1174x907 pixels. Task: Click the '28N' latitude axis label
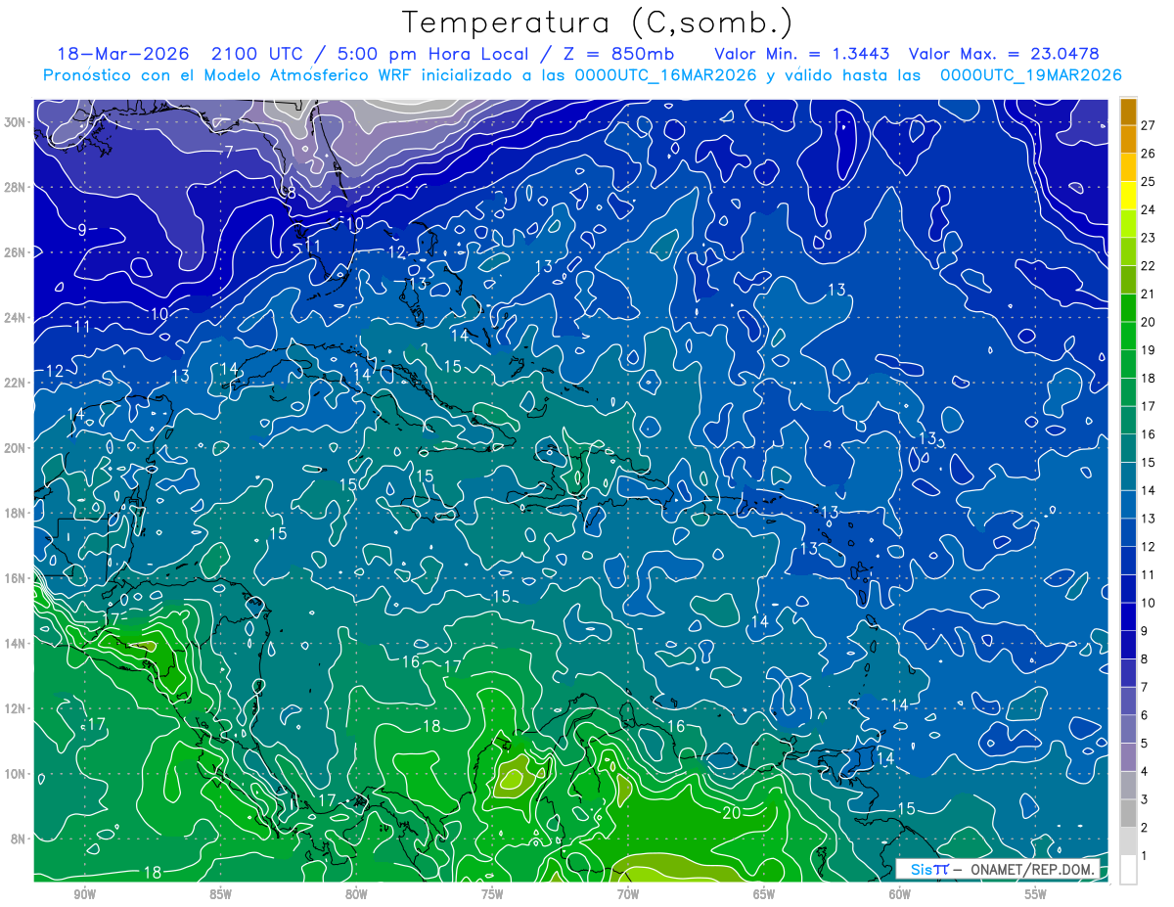[x=17, y=187]
